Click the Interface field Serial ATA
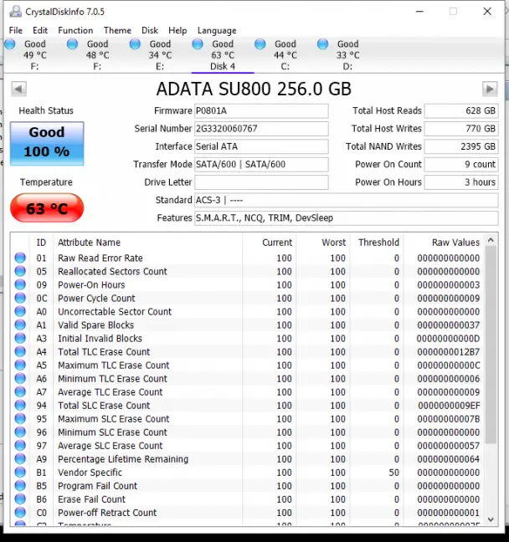The height and width of the screenshot is (542, 509). 261,146
